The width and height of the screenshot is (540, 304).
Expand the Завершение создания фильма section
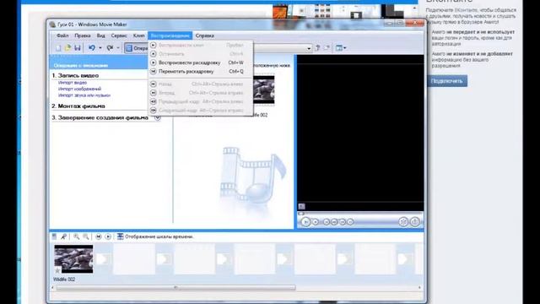point(158,117)
